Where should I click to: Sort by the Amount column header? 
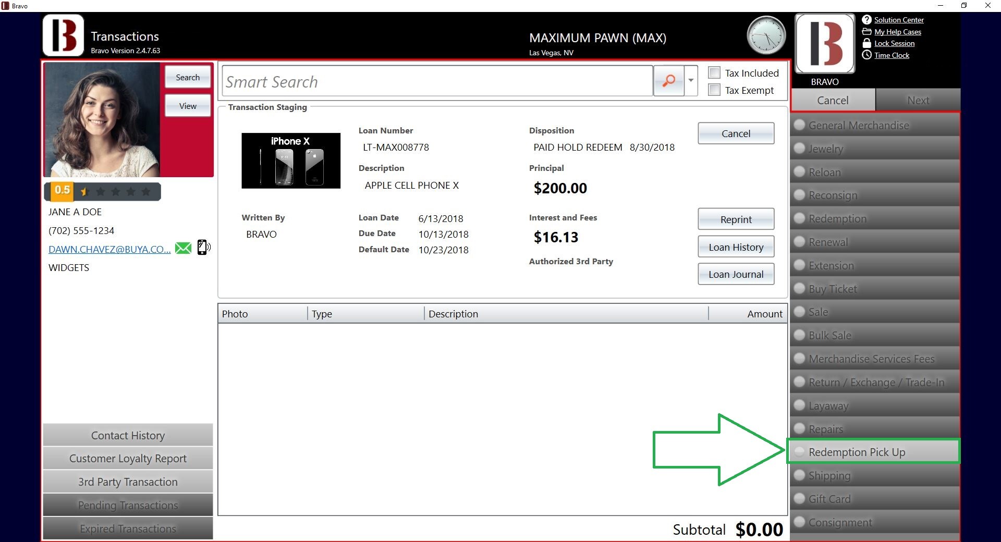[x=748, y=314]
